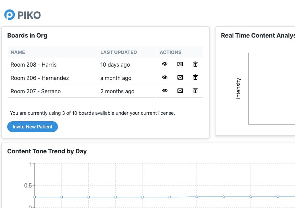
Task: Click the PIKO logo icon
Action: click(x=9, y=15)
